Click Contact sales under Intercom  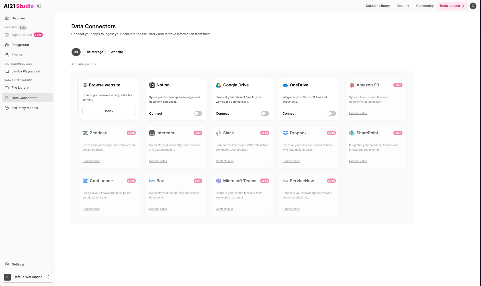click(158, 161)
